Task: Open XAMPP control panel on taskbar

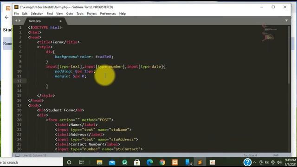Action: [x=174, y=162]
